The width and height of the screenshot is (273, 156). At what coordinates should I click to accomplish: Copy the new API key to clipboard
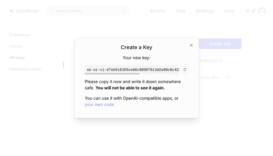pyautogui.click(x=185, y=70)
